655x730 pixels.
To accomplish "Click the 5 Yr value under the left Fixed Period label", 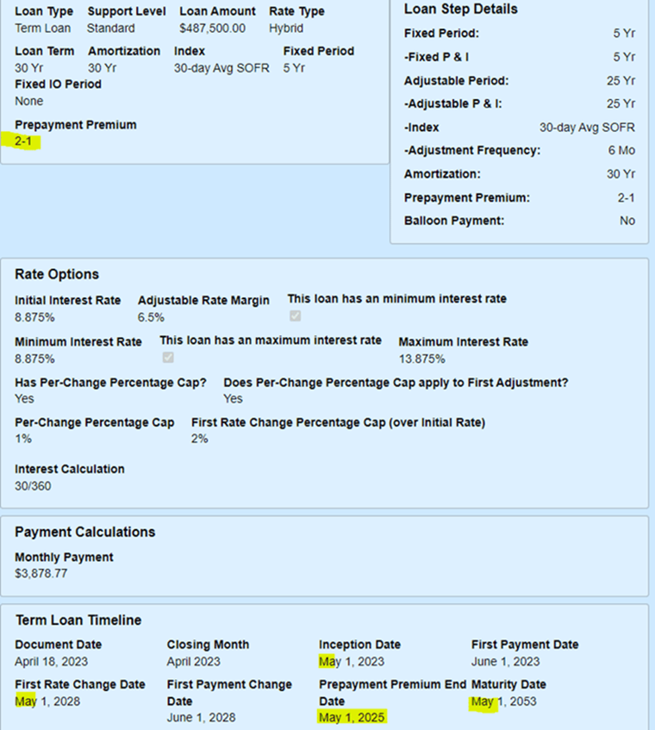I will (x=294, y=68).
